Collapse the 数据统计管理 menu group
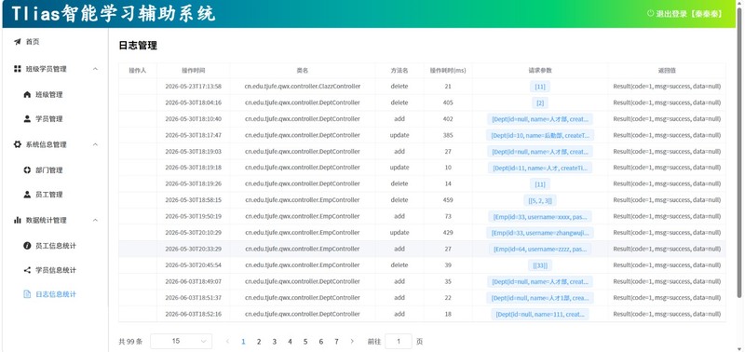Image resolution: width=745 pixels, height=352 pixels. coord(95,220)
